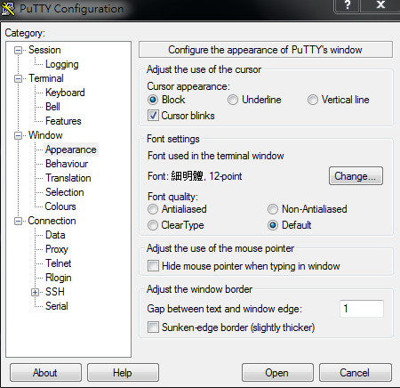Select the Appearance category
This screenshot has height=388, width=400.
[x=71, y=150]
